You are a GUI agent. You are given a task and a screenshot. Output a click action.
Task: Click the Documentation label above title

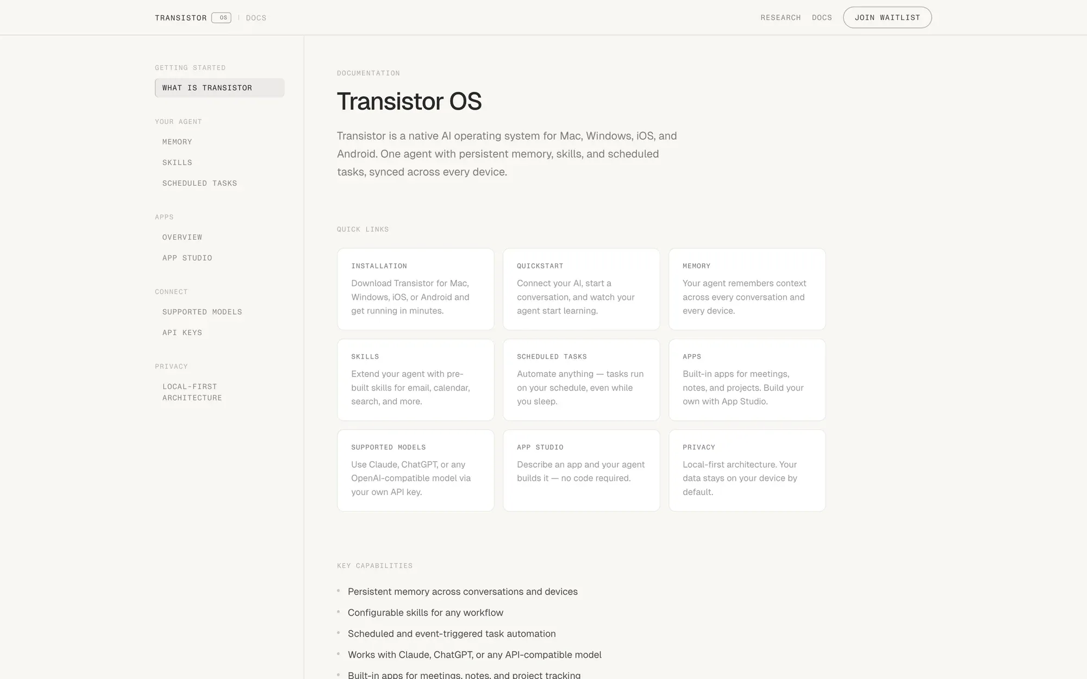(368, 73)
